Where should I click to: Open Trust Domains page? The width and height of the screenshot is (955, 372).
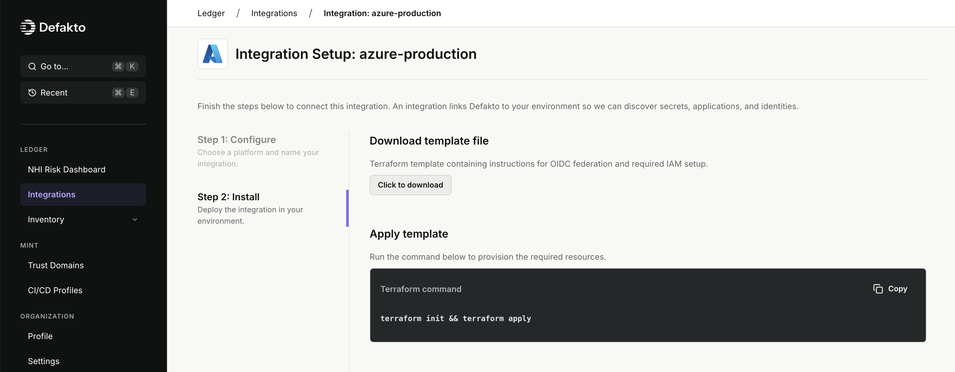pyautogui.click(x=83, y=265)
